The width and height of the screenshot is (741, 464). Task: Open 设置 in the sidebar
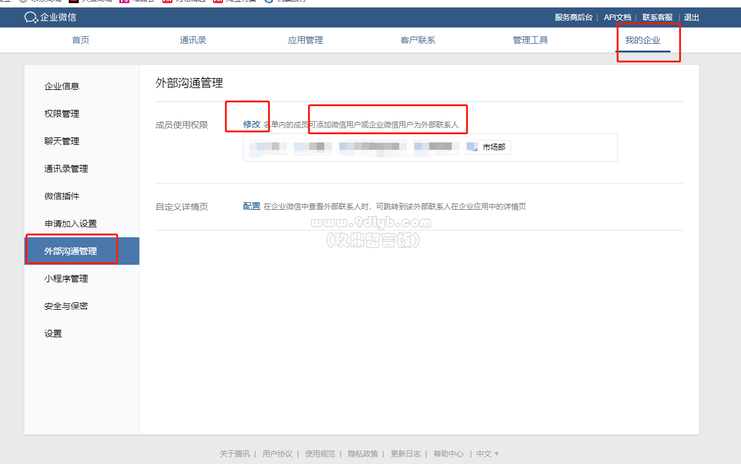tap(53, 333)
